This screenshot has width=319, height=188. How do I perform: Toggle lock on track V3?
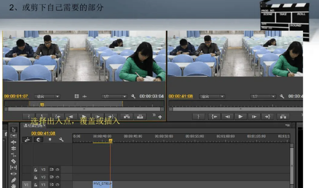click(36, 170)
